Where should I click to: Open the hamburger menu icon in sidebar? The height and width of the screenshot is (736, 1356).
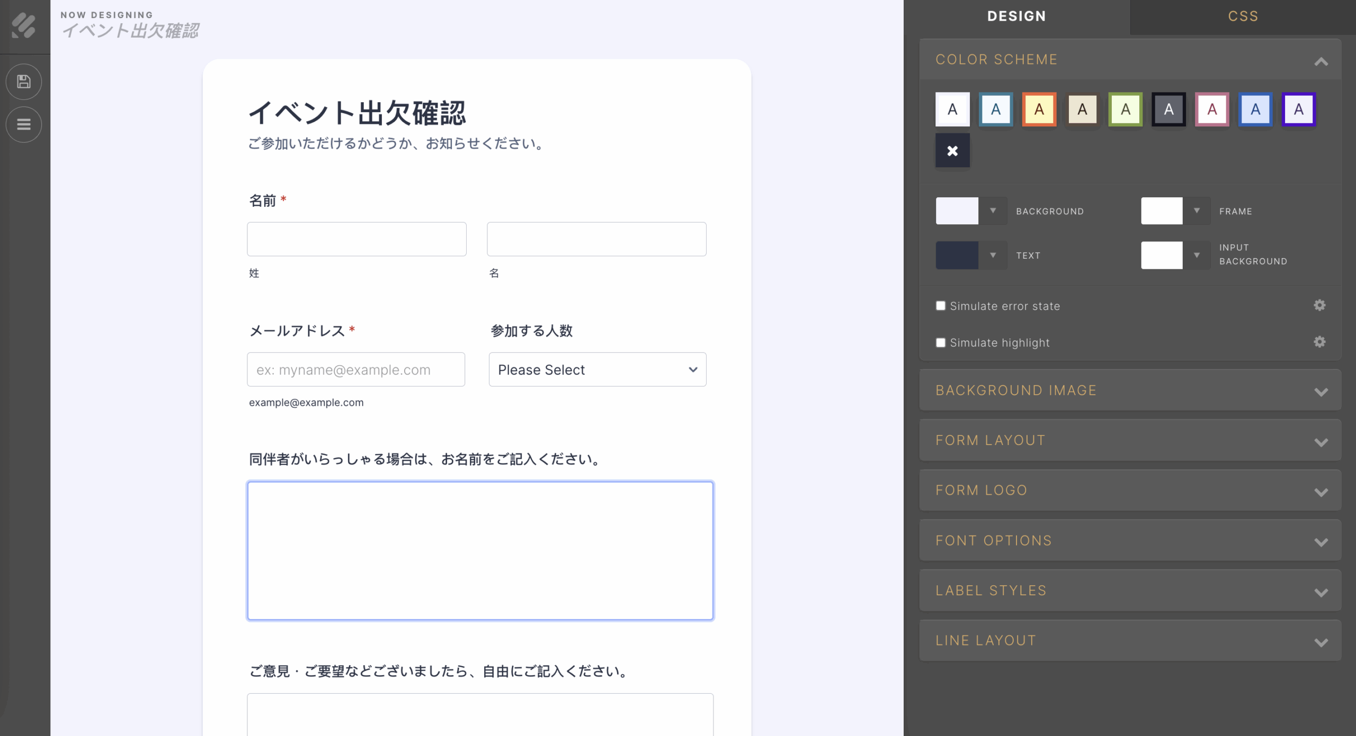(x=23, y=124)
